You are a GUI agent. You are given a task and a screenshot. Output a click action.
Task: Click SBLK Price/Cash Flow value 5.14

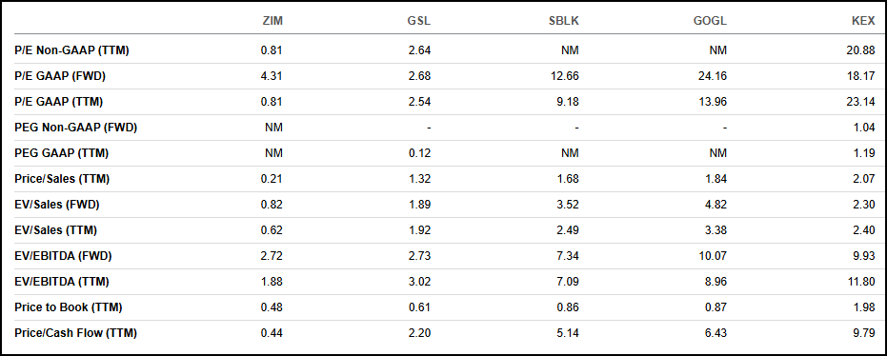pyautogui.click(x=569, y=333)
